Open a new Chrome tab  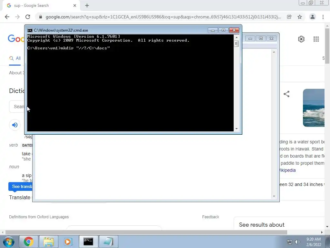(x=87, y=6)
